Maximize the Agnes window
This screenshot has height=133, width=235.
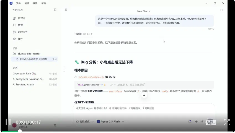(215, 3)
